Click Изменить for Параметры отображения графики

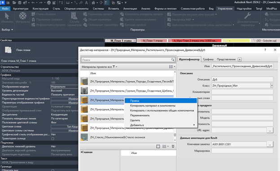pos(65,103)
